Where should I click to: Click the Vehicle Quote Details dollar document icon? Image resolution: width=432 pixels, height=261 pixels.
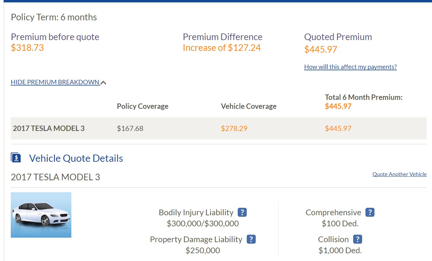pyautogui.click(x=16, y=157)
